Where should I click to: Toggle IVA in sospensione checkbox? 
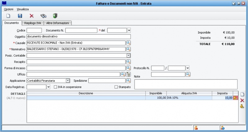pos(55,87)
